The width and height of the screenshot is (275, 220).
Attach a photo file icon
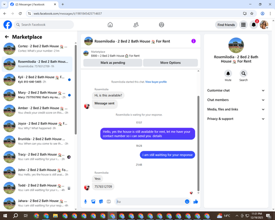[94, 202]
